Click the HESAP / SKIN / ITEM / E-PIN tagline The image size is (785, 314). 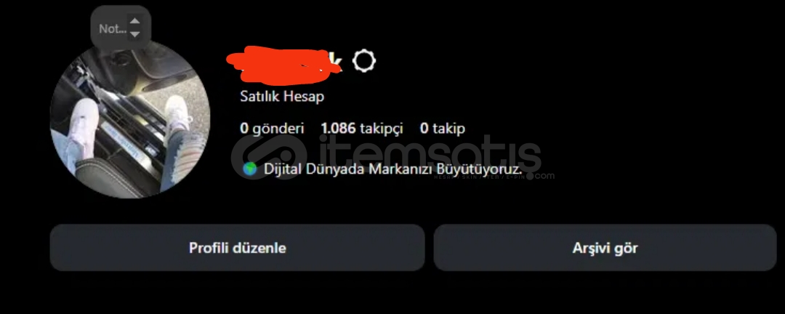(478, 177)
